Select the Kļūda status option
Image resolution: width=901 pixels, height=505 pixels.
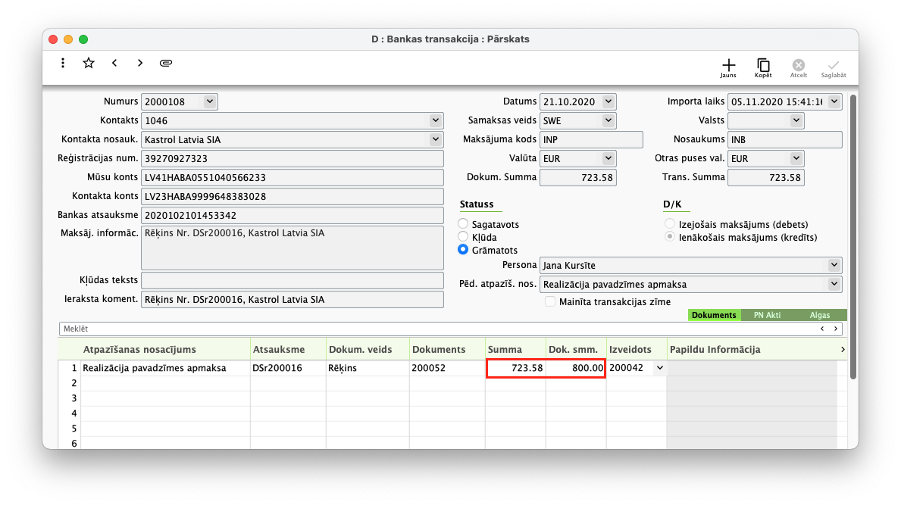coord(463,237)
